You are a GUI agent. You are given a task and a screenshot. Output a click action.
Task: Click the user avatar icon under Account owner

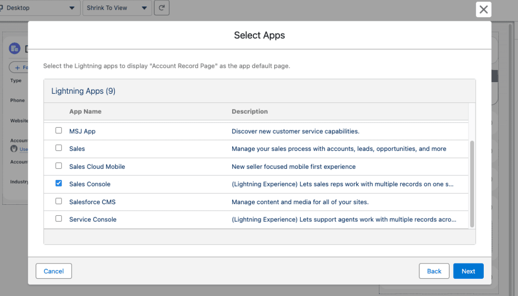point(14,149)
